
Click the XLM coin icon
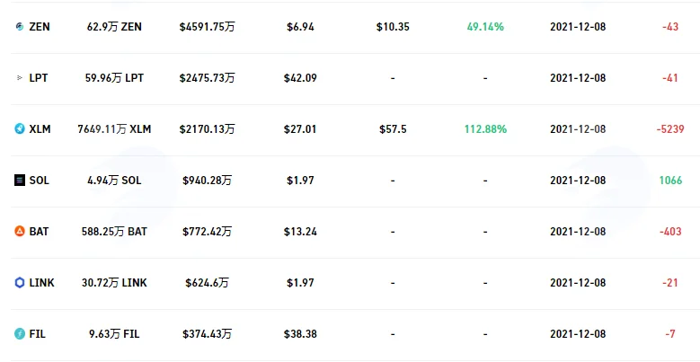[x=20, y=129]
